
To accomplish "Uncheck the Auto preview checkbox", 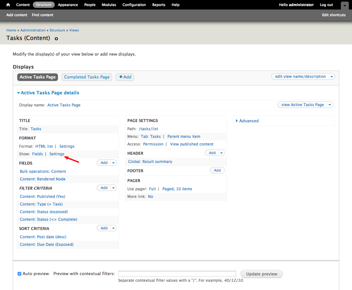I will 19,274.
